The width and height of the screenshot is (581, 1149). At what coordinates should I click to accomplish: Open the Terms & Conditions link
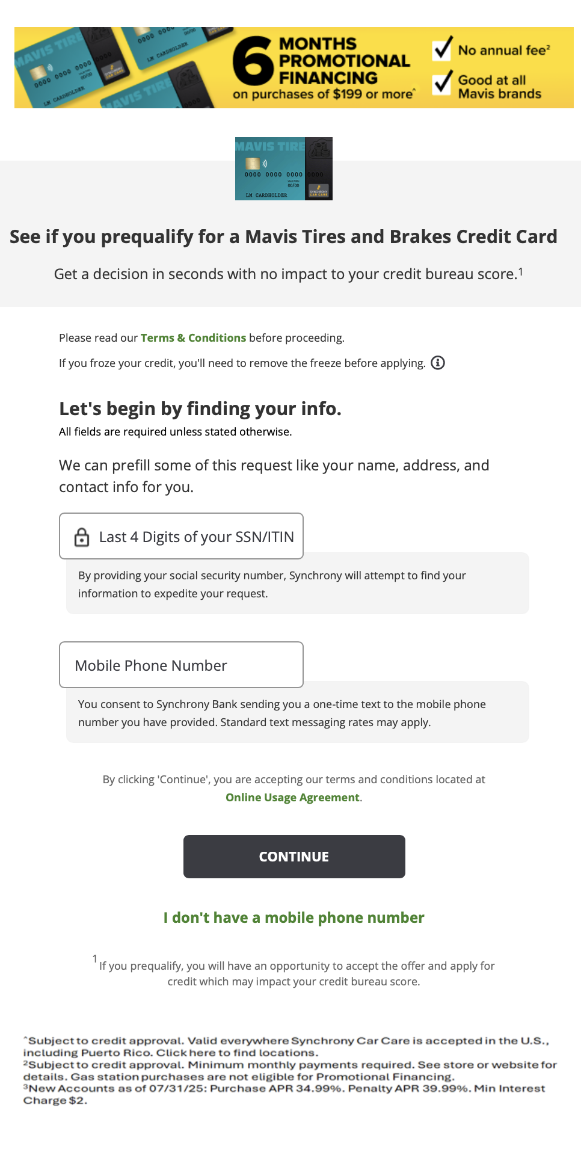[x=193, y=337]
